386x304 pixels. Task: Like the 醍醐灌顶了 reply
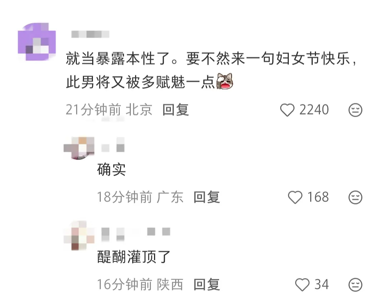302,285
